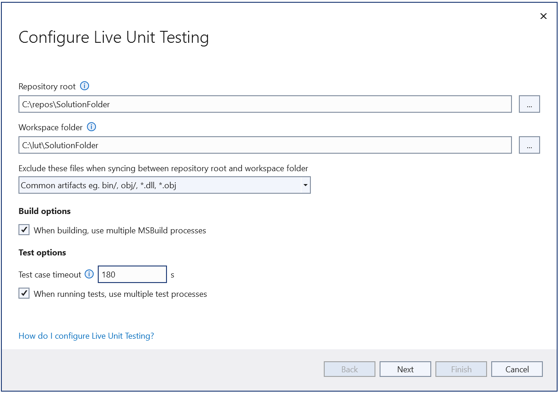
Task: Click the browse button for Repository root
Action: tap(529, 104)
